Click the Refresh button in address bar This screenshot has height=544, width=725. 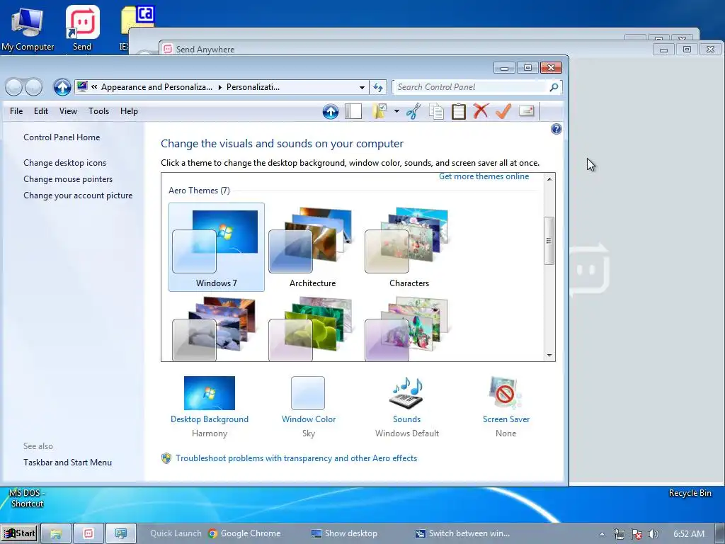coord(378,87)
